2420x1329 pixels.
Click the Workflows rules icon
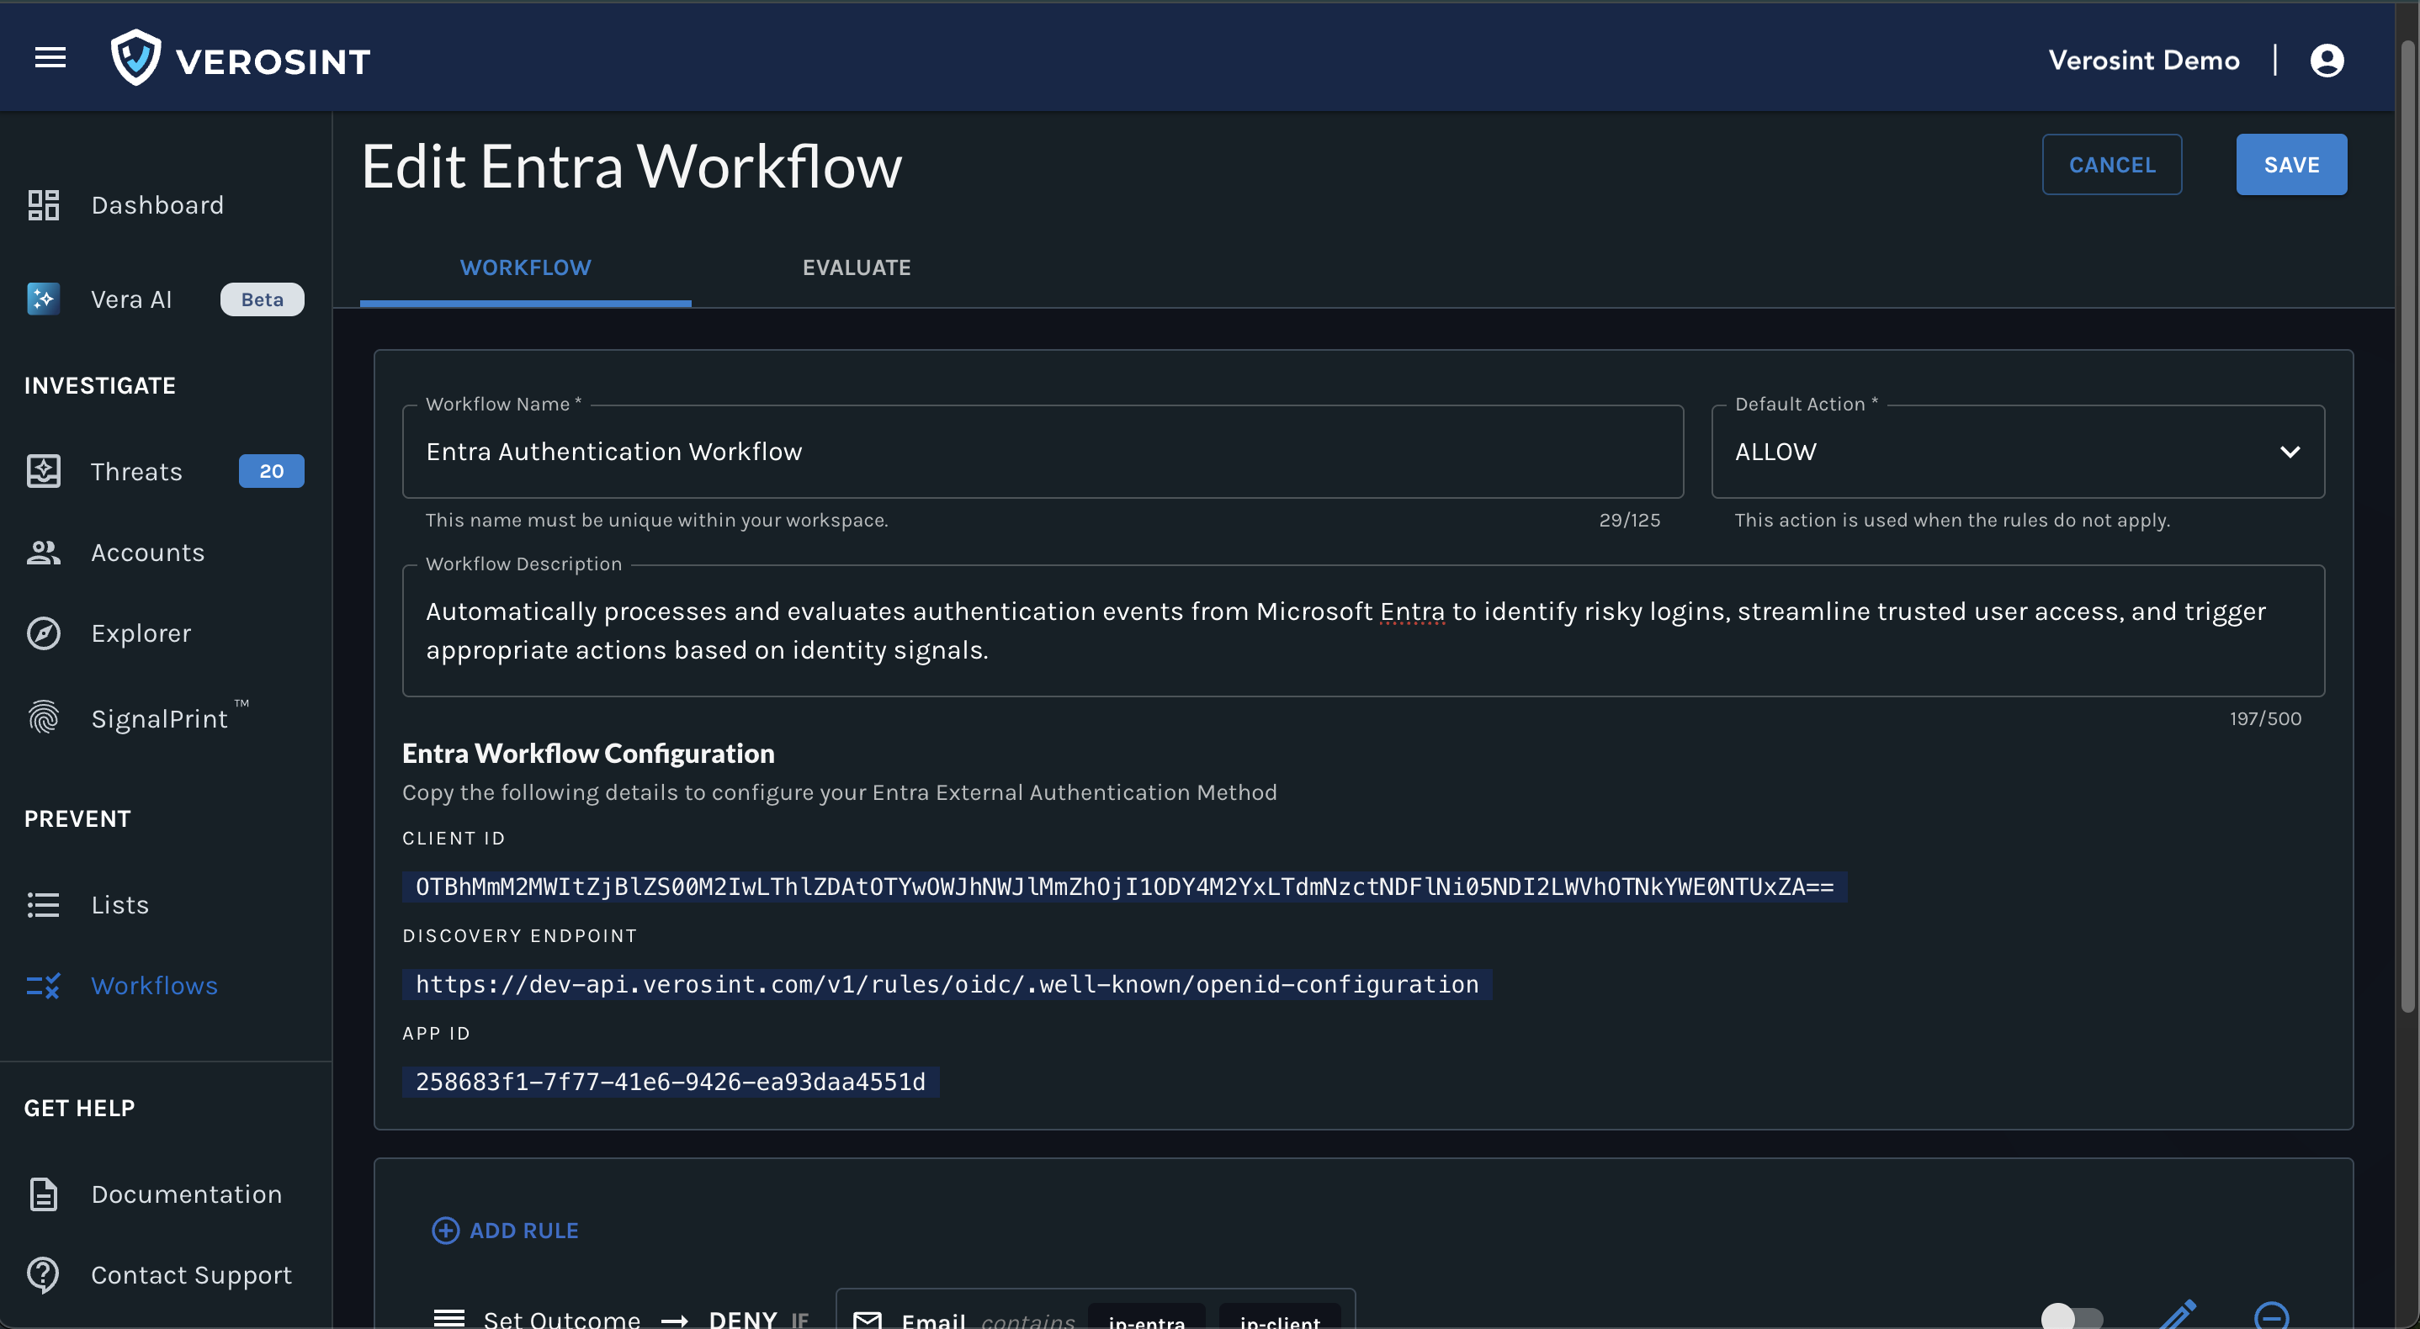click(x=43, y=985)
